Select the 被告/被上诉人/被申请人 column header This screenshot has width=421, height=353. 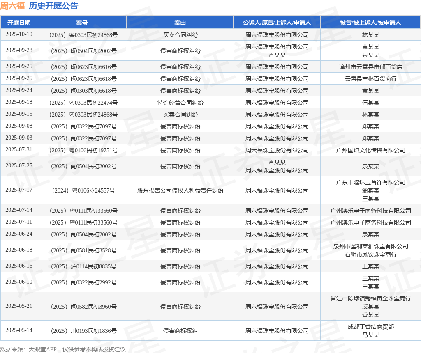click(x=370, y=23)
